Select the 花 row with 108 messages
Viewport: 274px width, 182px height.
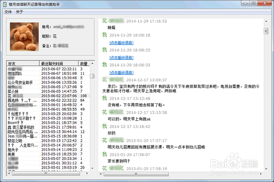pyautogui.click(x=48, y=96)
